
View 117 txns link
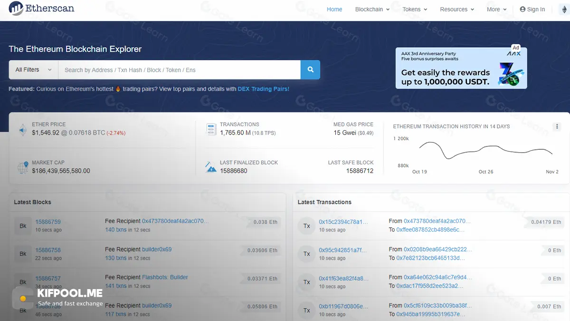(116, 314)
